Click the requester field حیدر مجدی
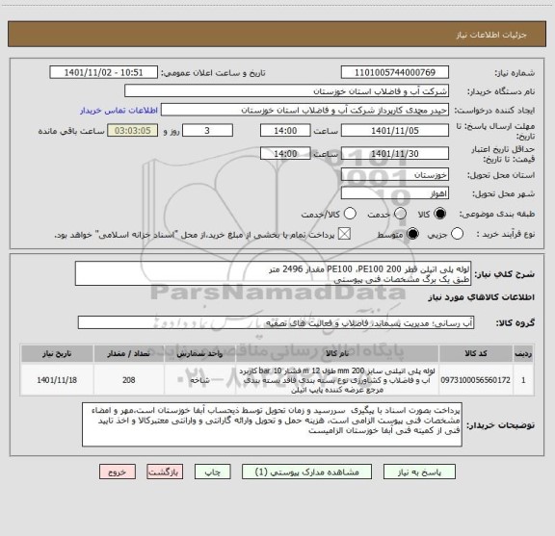The height and width of the screenshot is (536, 555). [x=304, y=111]
